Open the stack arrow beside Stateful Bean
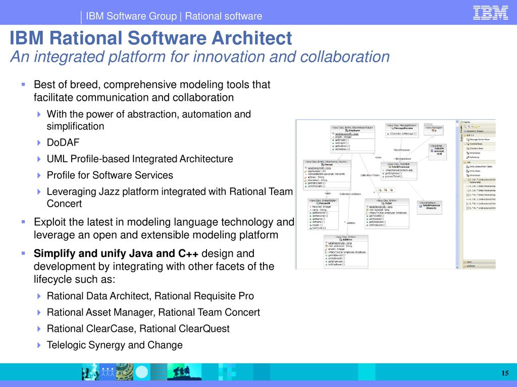Viewport: 517px width, 387px height. tap(465, 144)
